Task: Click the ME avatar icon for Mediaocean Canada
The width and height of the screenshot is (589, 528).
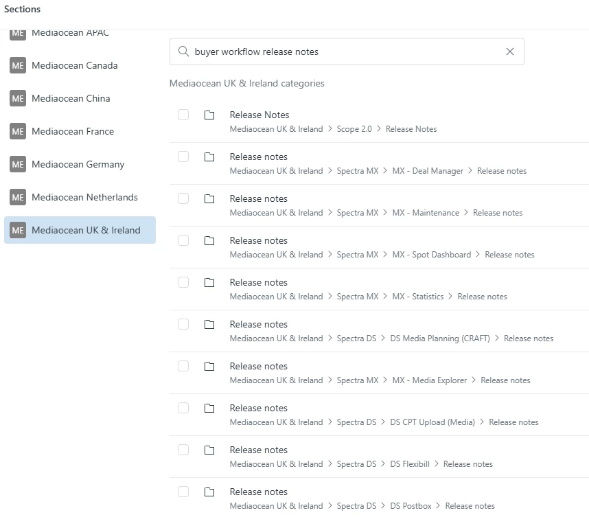Action: 18,65
